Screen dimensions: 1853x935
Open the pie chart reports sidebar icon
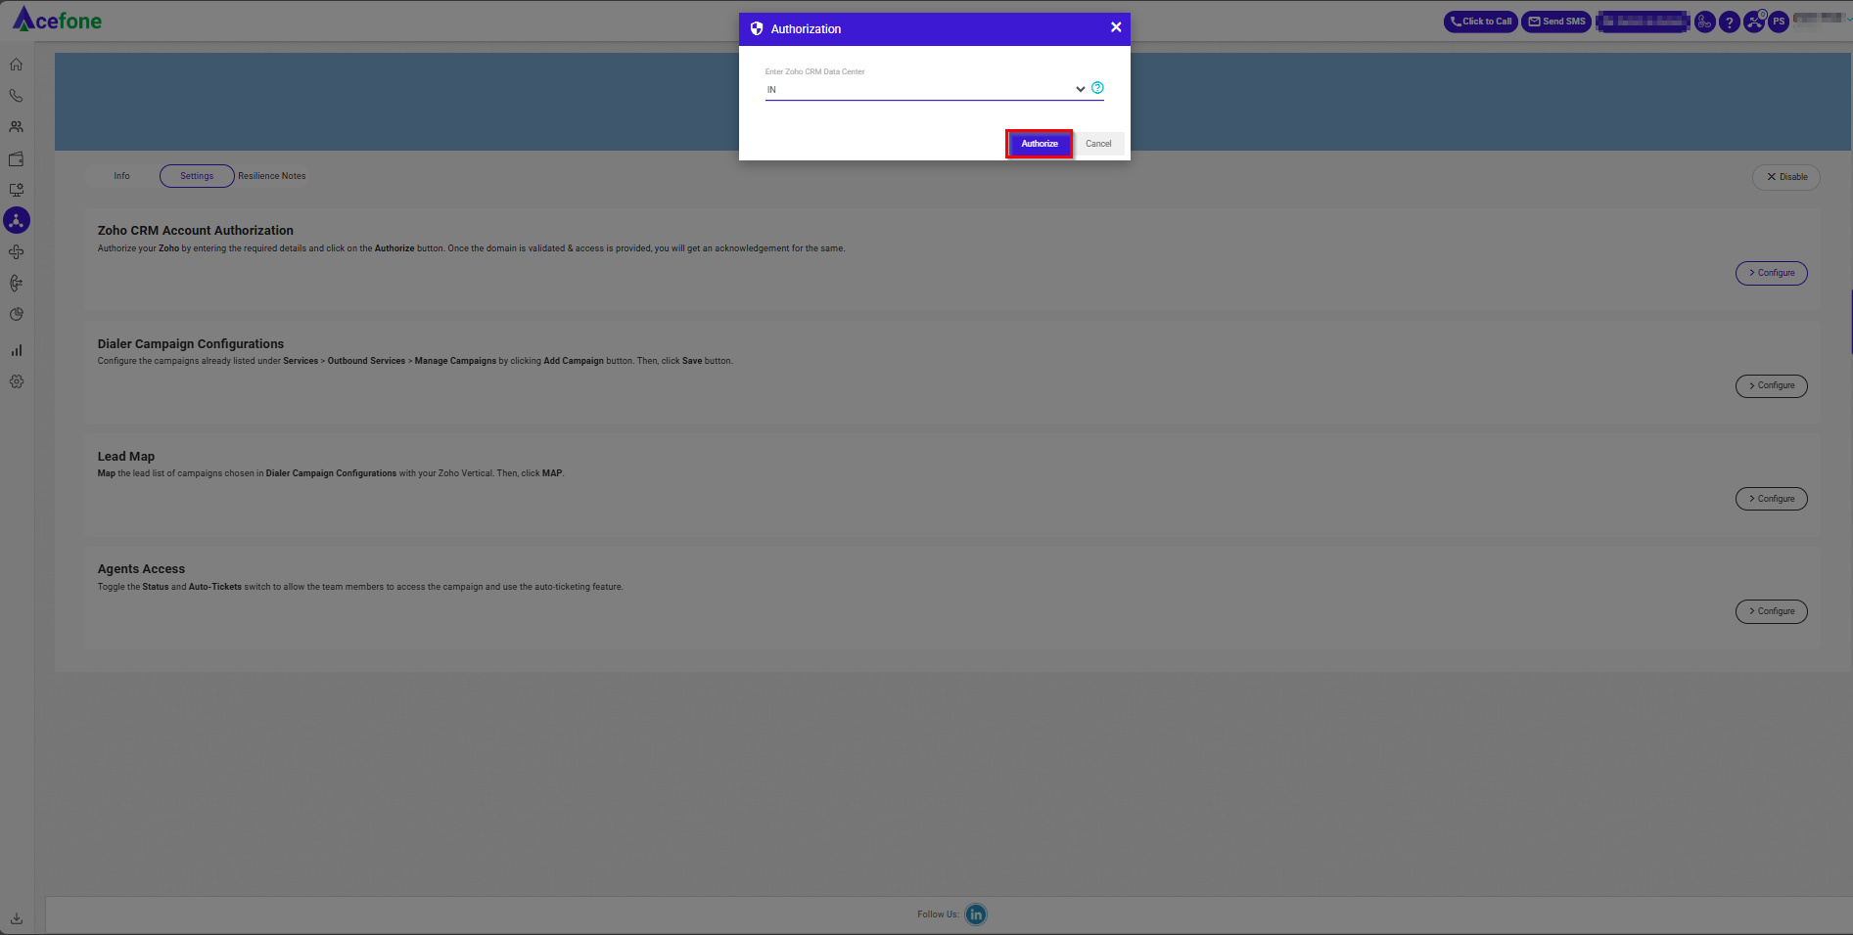16,315
